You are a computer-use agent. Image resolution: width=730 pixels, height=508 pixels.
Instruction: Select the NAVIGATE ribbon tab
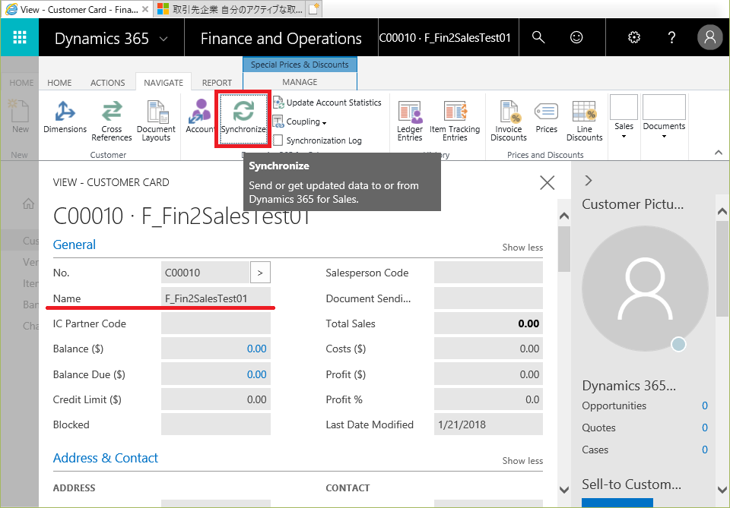click(163, 82)
